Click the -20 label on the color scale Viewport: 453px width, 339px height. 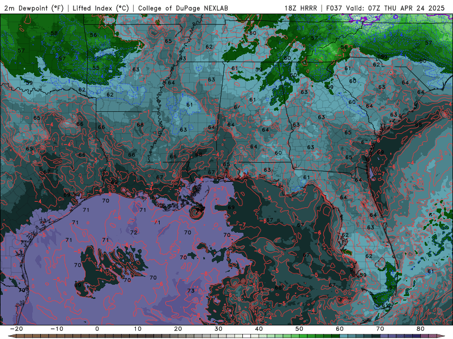click(16, 329)
